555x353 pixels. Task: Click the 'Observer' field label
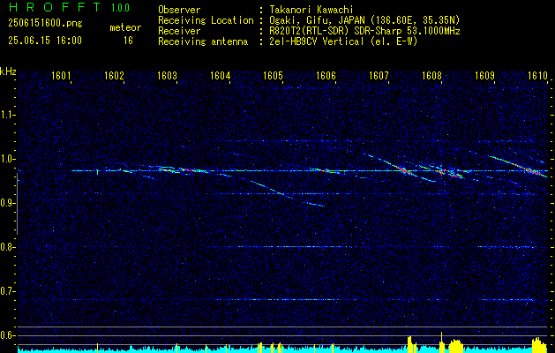[x=179, y=10]
